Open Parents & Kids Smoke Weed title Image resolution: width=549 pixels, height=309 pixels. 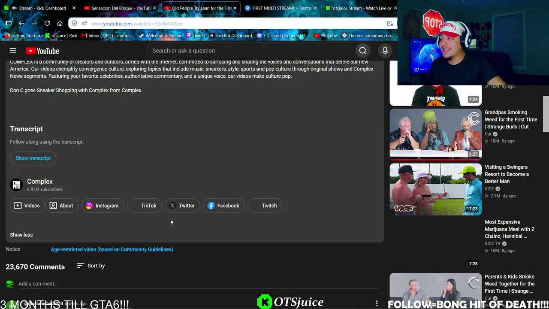tap(510, 284)
